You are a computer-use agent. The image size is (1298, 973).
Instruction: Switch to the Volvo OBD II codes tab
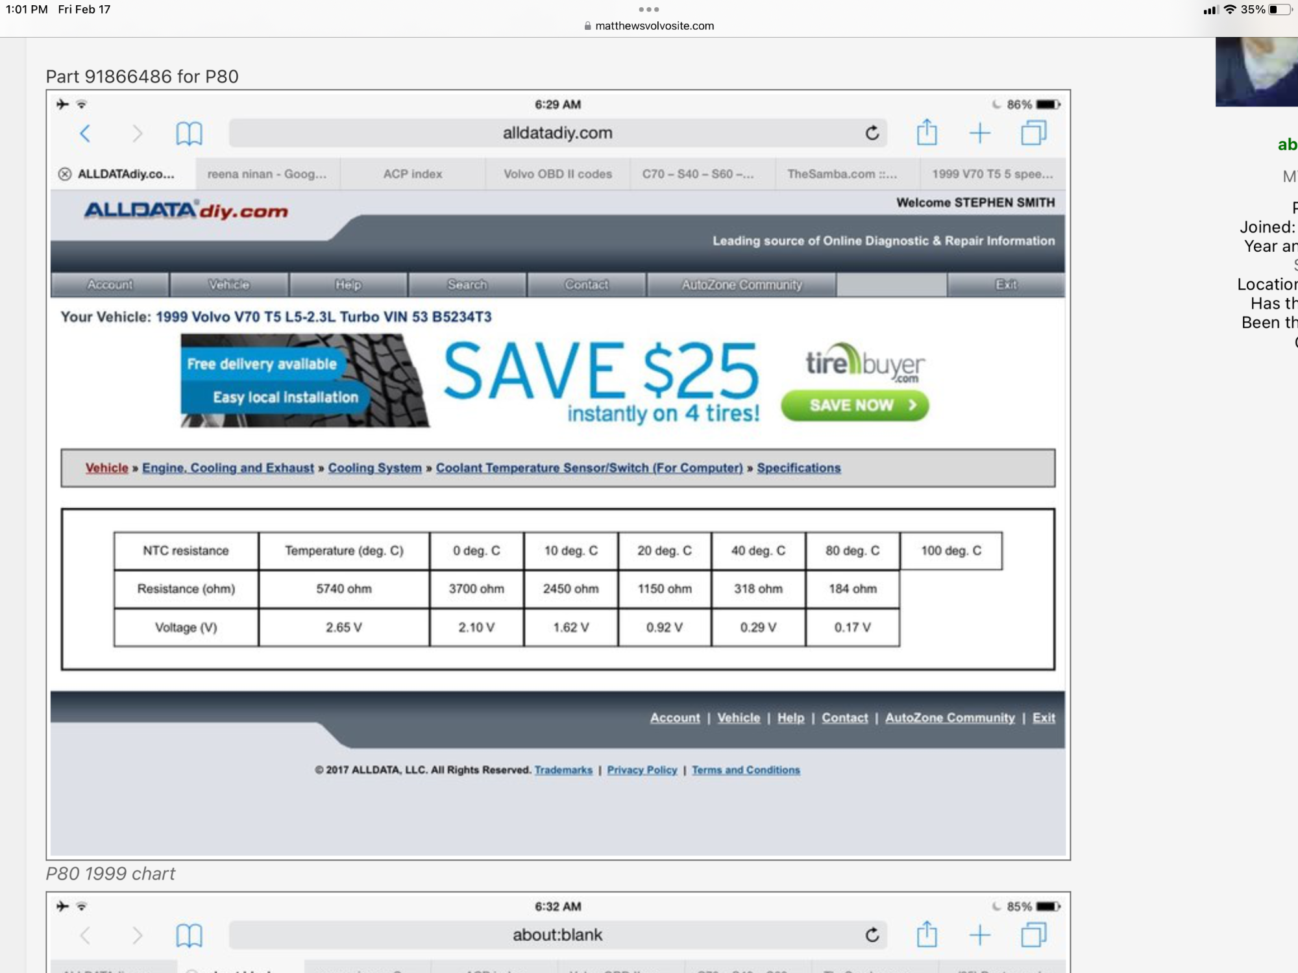(557, 174)
